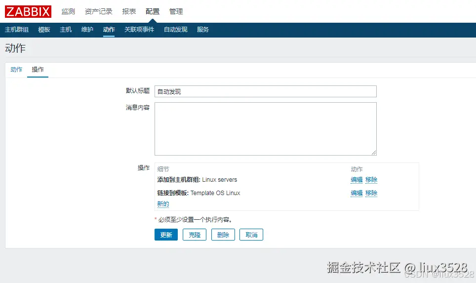This screenshot has height=283, width=476.
Task: Remove the 添加到主机群组 Linux servers operation
Action: [x=371, y=180]
